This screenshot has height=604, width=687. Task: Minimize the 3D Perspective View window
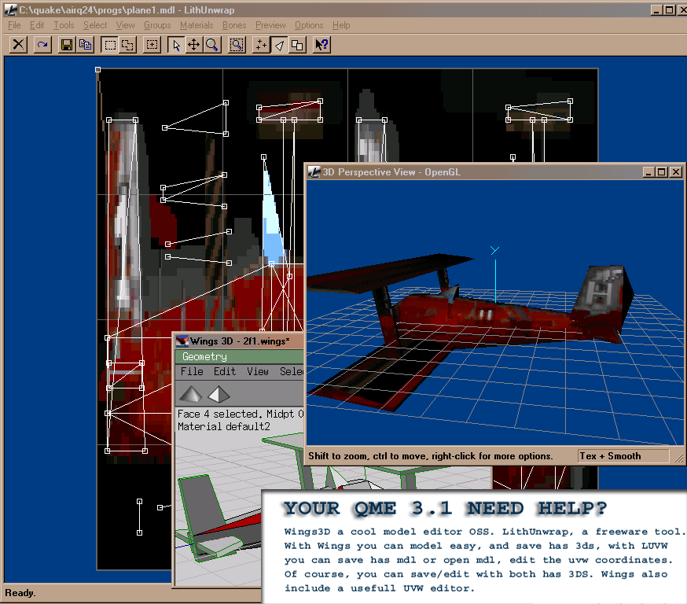pos(649,171)
